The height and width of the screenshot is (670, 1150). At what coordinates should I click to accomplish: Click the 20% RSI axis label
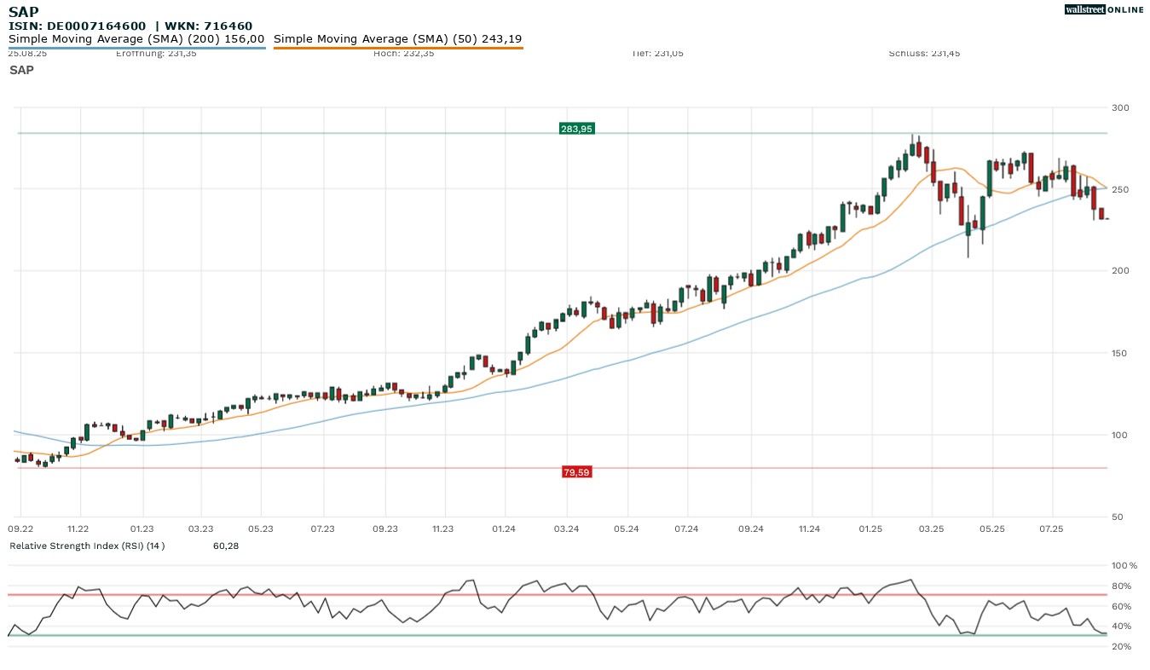point(1124,646)
